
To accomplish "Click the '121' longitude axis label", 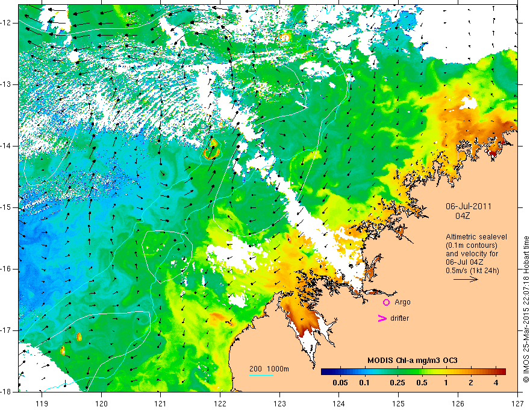I will tap(161, 403).
